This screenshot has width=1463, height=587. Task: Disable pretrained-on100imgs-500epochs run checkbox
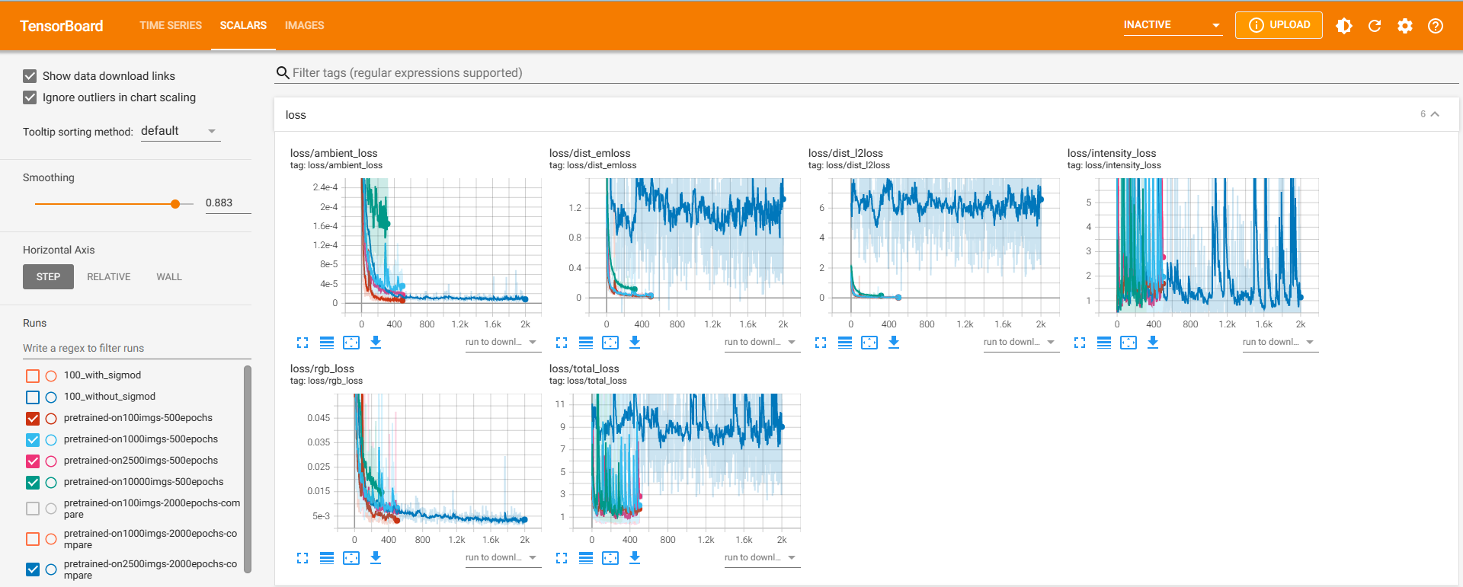33,419
